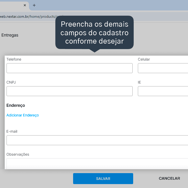
Task: Click the CANCELAR button
Action: [169, 178]
